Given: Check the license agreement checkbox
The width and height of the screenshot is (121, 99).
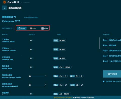Looking at the screenshot, I should click(104, 81).
